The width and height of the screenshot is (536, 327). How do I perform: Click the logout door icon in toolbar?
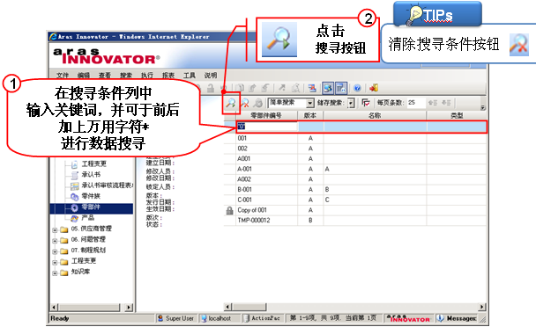tap(373, 88)
